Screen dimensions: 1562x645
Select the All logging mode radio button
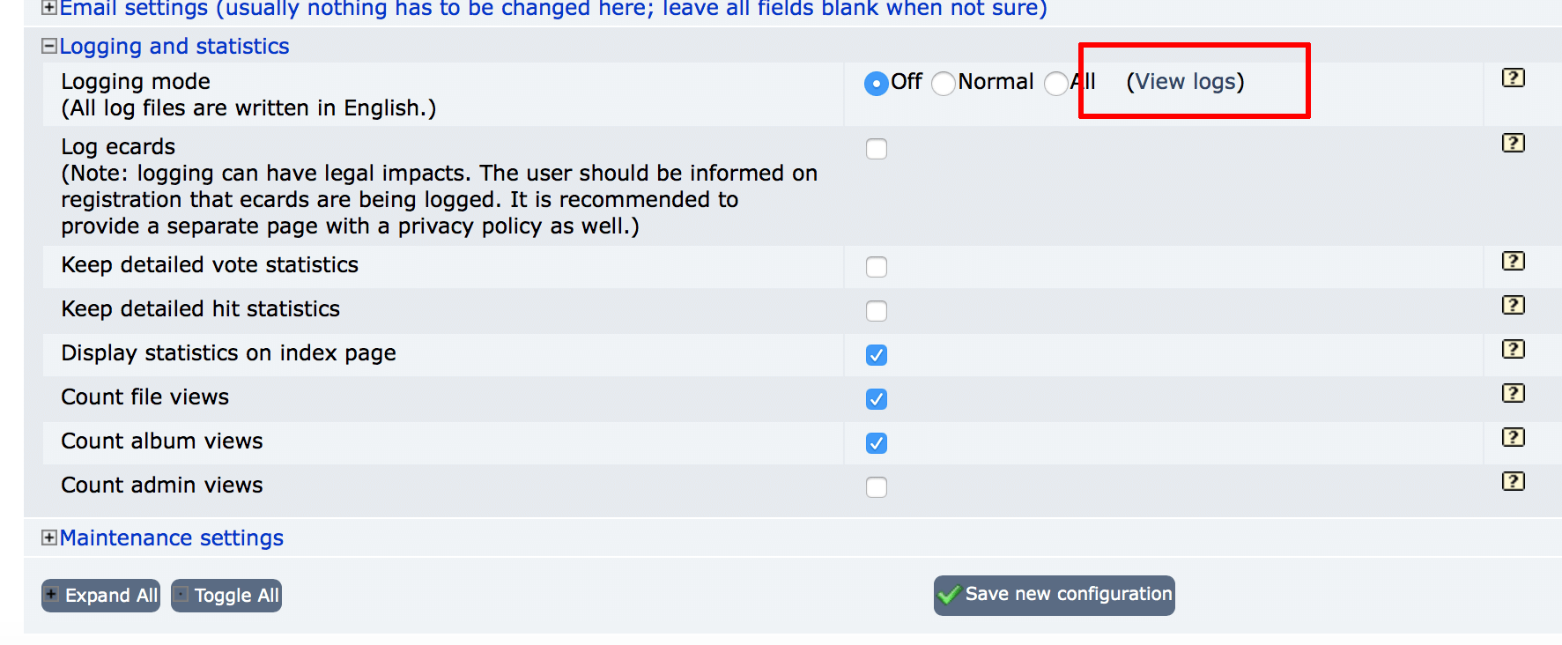click(1055, 84)
